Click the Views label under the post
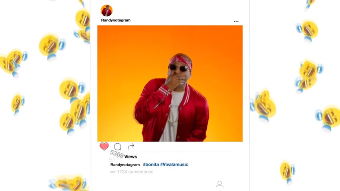 click(x=130, y=157)
